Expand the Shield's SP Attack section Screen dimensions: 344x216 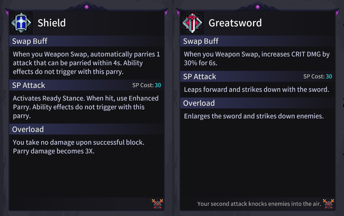[28, 85]
